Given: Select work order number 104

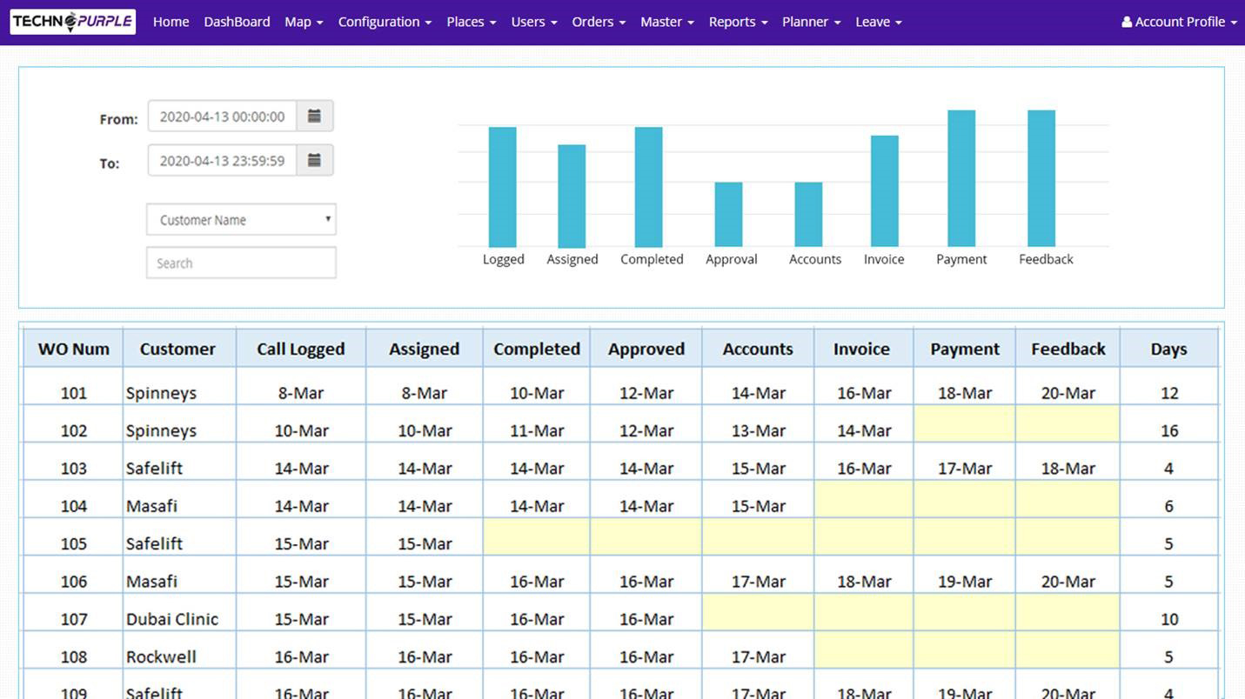Looking at the screenshot, I should [74, 506].
